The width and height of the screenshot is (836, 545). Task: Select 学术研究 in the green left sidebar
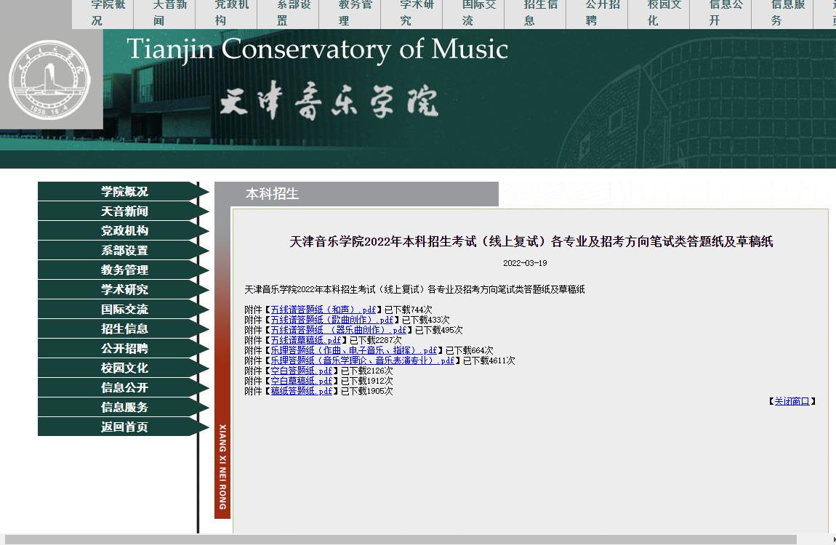click(x=124, y=290)
